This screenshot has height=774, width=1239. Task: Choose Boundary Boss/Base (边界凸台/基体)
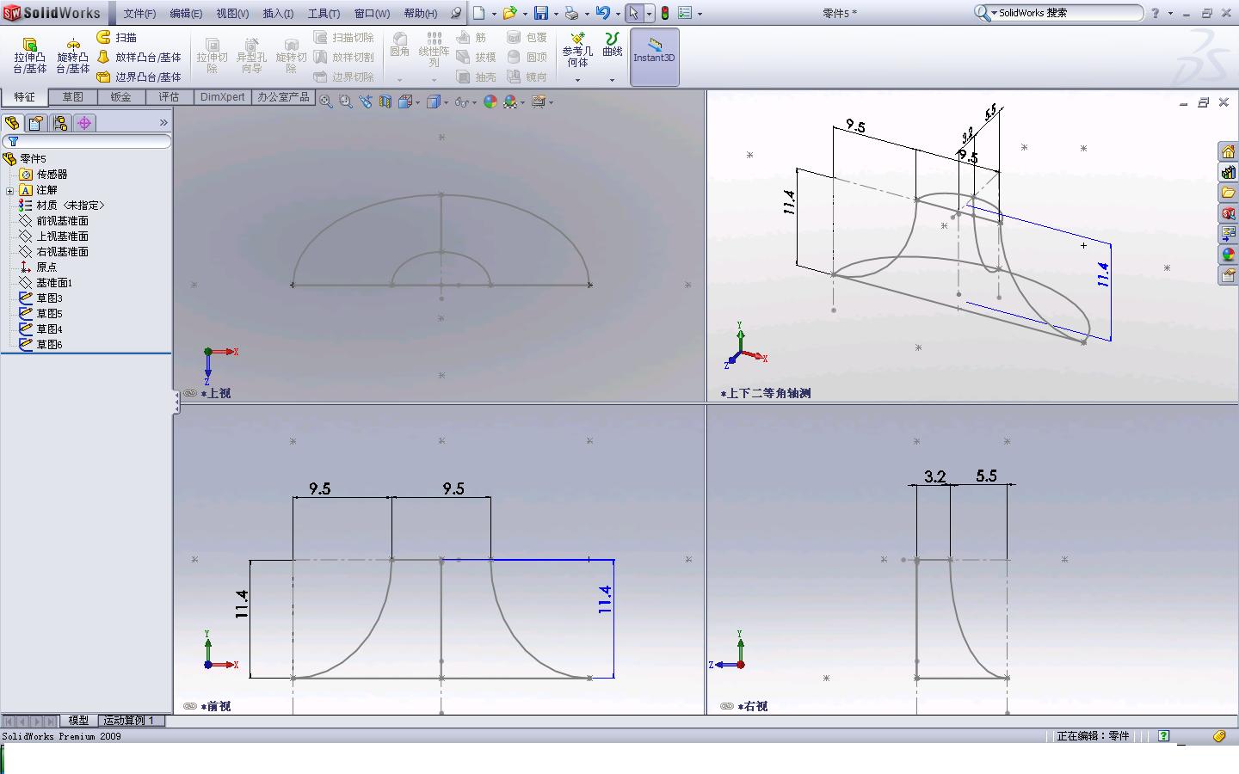[139, 77]
